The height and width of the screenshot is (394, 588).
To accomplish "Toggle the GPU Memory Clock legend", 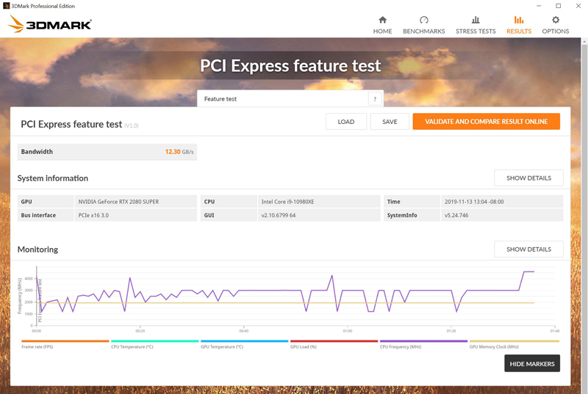I will [514, 344].
